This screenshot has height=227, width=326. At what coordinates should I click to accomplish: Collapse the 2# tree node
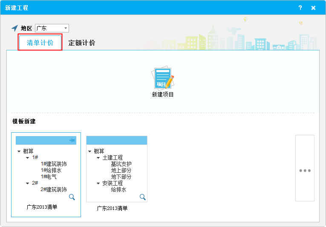[28, 183]
